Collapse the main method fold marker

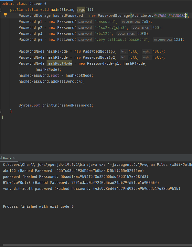point(1,10)
